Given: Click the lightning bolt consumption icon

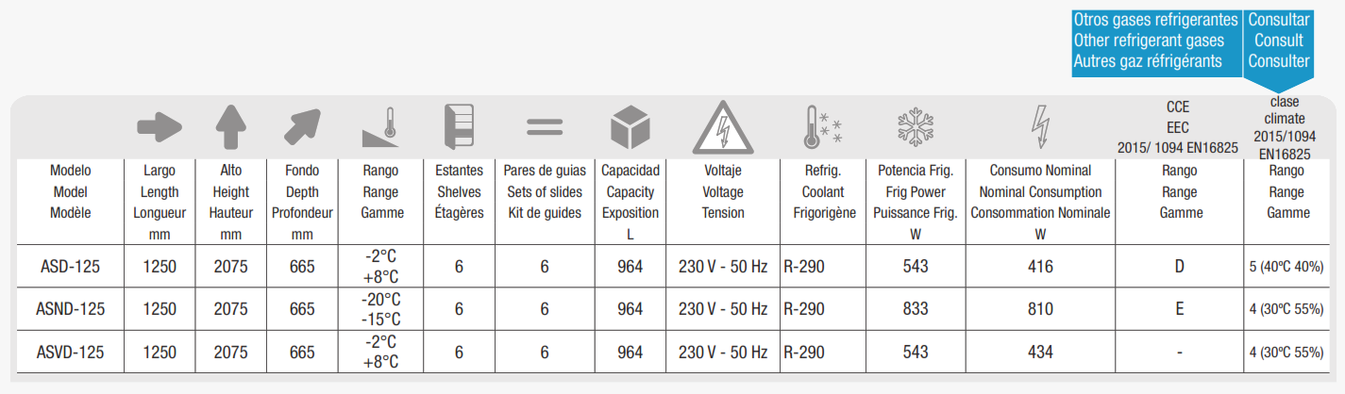Looking at the screenshot, I should (x=1039, y=125).
